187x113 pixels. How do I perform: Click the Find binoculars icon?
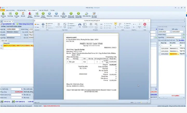(x=80, y=25)
